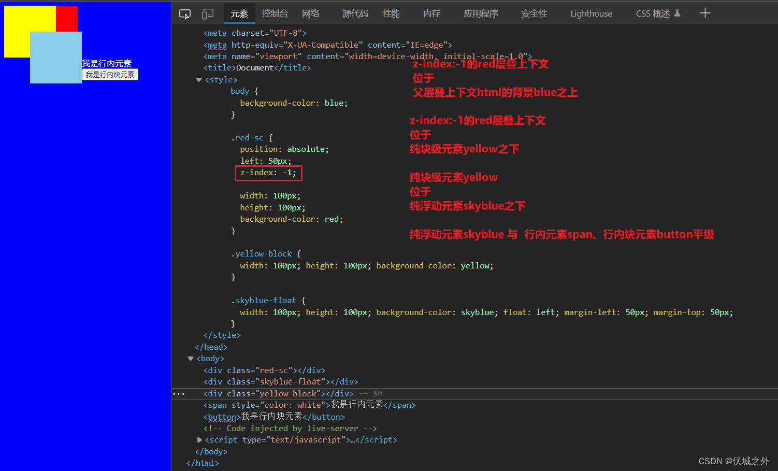
Task: Select the span style color white node
Action: 309,405
